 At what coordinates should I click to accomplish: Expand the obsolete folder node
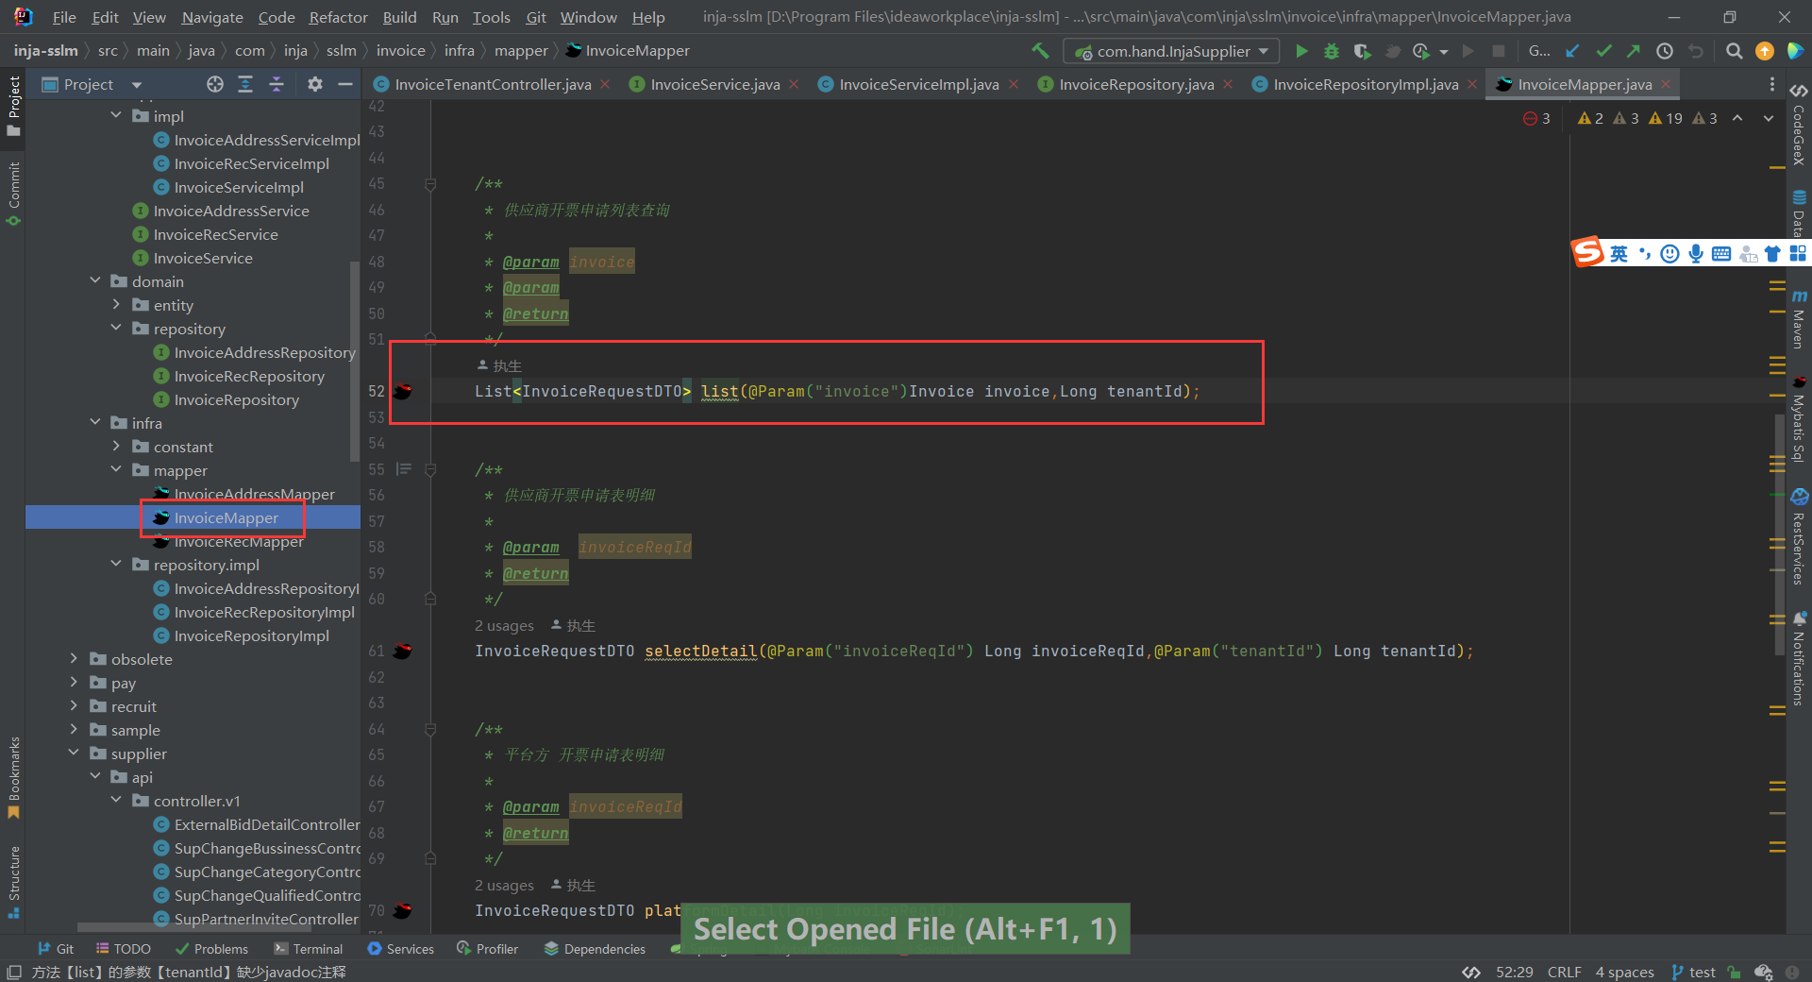coord(74,658)
